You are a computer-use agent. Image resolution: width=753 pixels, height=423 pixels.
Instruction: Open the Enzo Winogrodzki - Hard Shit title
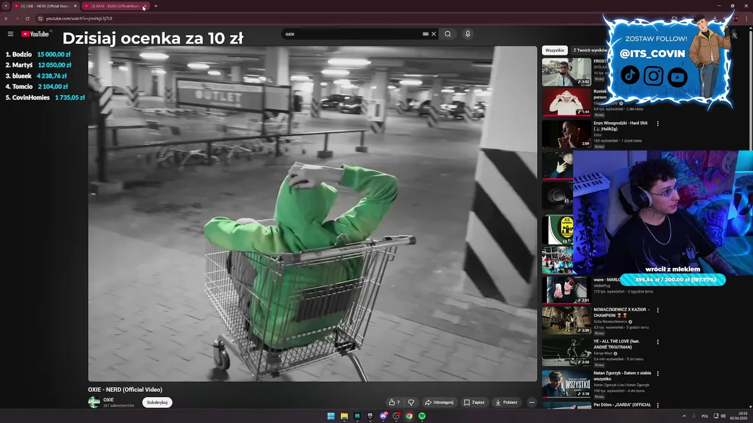pos(621,126)
